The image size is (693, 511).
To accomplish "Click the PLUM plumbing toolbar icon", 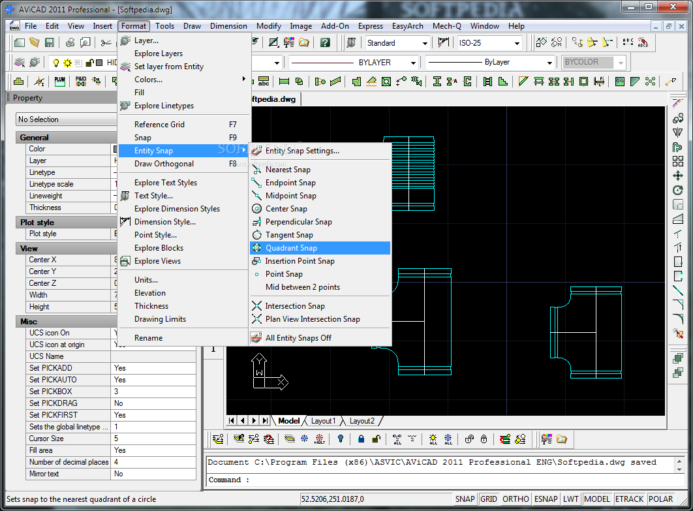I will click(x=59, y=81).
